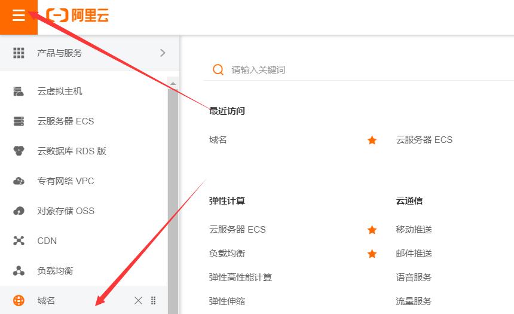This screenshot has height=314, width=514.
Task: Open 域名 in the sidebar
Action: click(46, 300)
